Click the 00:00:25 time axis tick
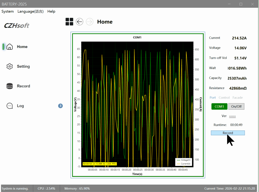259x192 pixels. [138, 170]
